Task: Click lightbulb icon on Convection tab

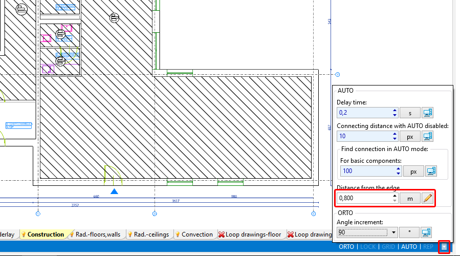Action: (x=178, y=234)
